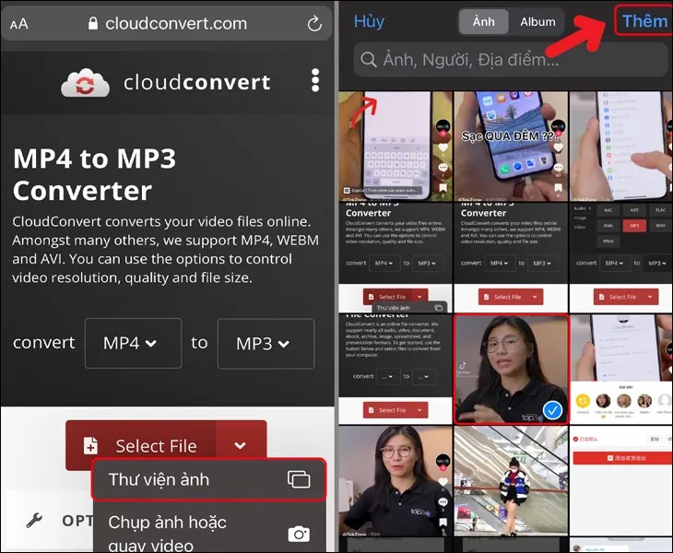The width and height of the screenshot is (673, 553).
Task: Uncheck the blue checkmark on selected video
Action: 552,410
